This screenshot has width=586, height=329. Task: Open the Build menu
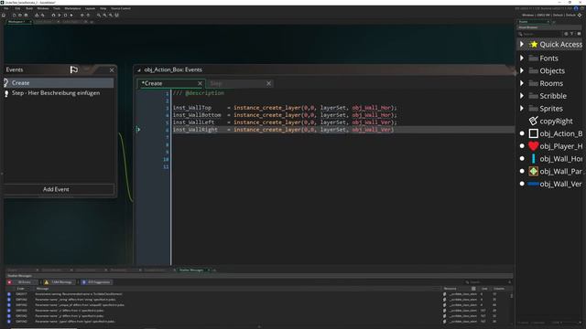coord(29,8)
